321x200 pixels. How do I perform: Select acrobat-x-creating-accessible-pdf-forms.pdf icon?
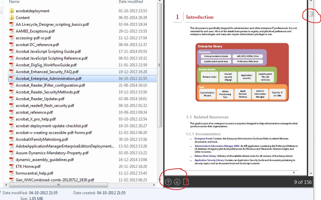click(12, 132)
